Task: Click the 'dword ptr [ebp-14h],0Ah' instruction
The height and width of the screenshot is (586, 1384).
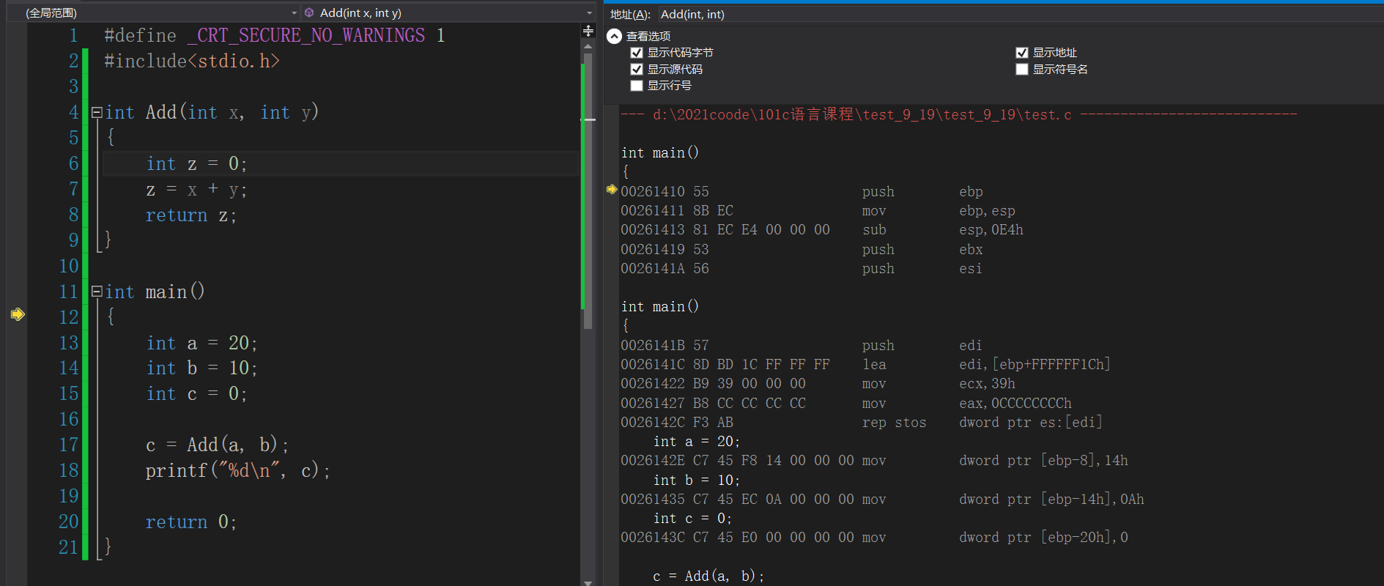Action: tap(1051, 500)
